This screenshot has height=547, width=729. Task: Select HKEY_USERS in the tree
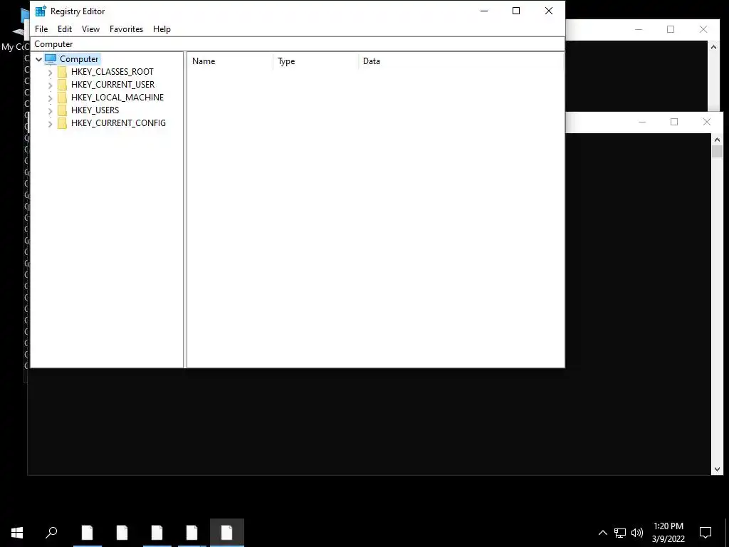[x=95, y=110]
